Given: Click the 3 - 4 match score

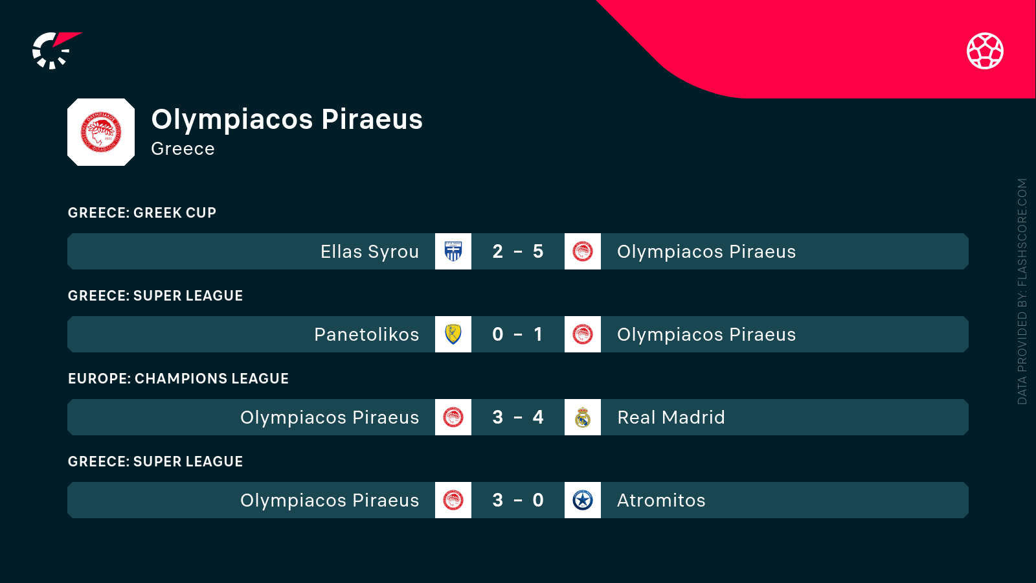Looking at the screenshot, I should click(518, 417).
